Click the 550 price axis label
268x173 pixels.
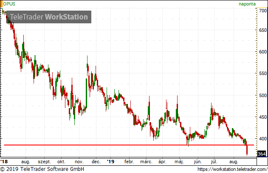263,73
